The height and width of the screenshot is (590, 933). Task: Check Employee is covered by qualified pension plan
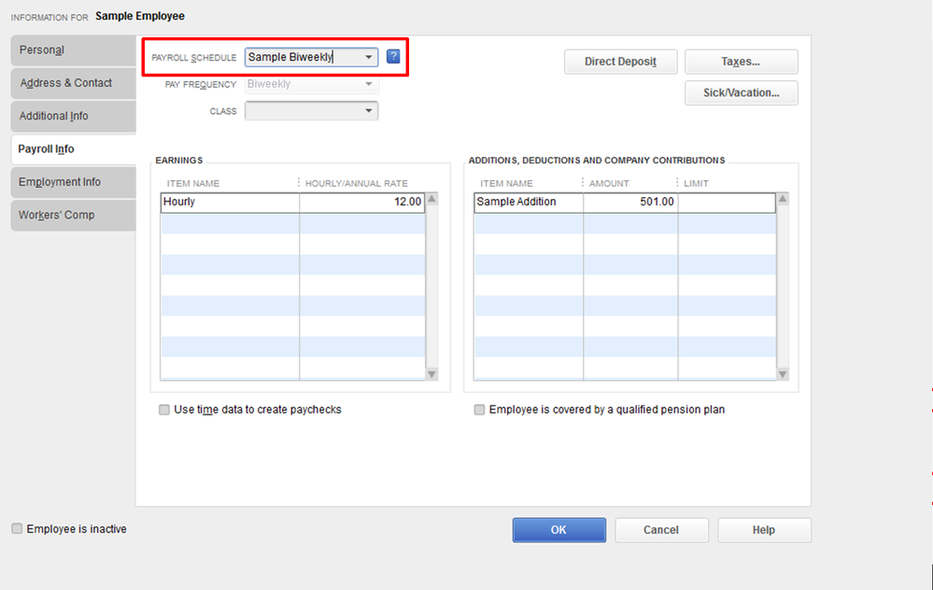[x=479, y=410]
